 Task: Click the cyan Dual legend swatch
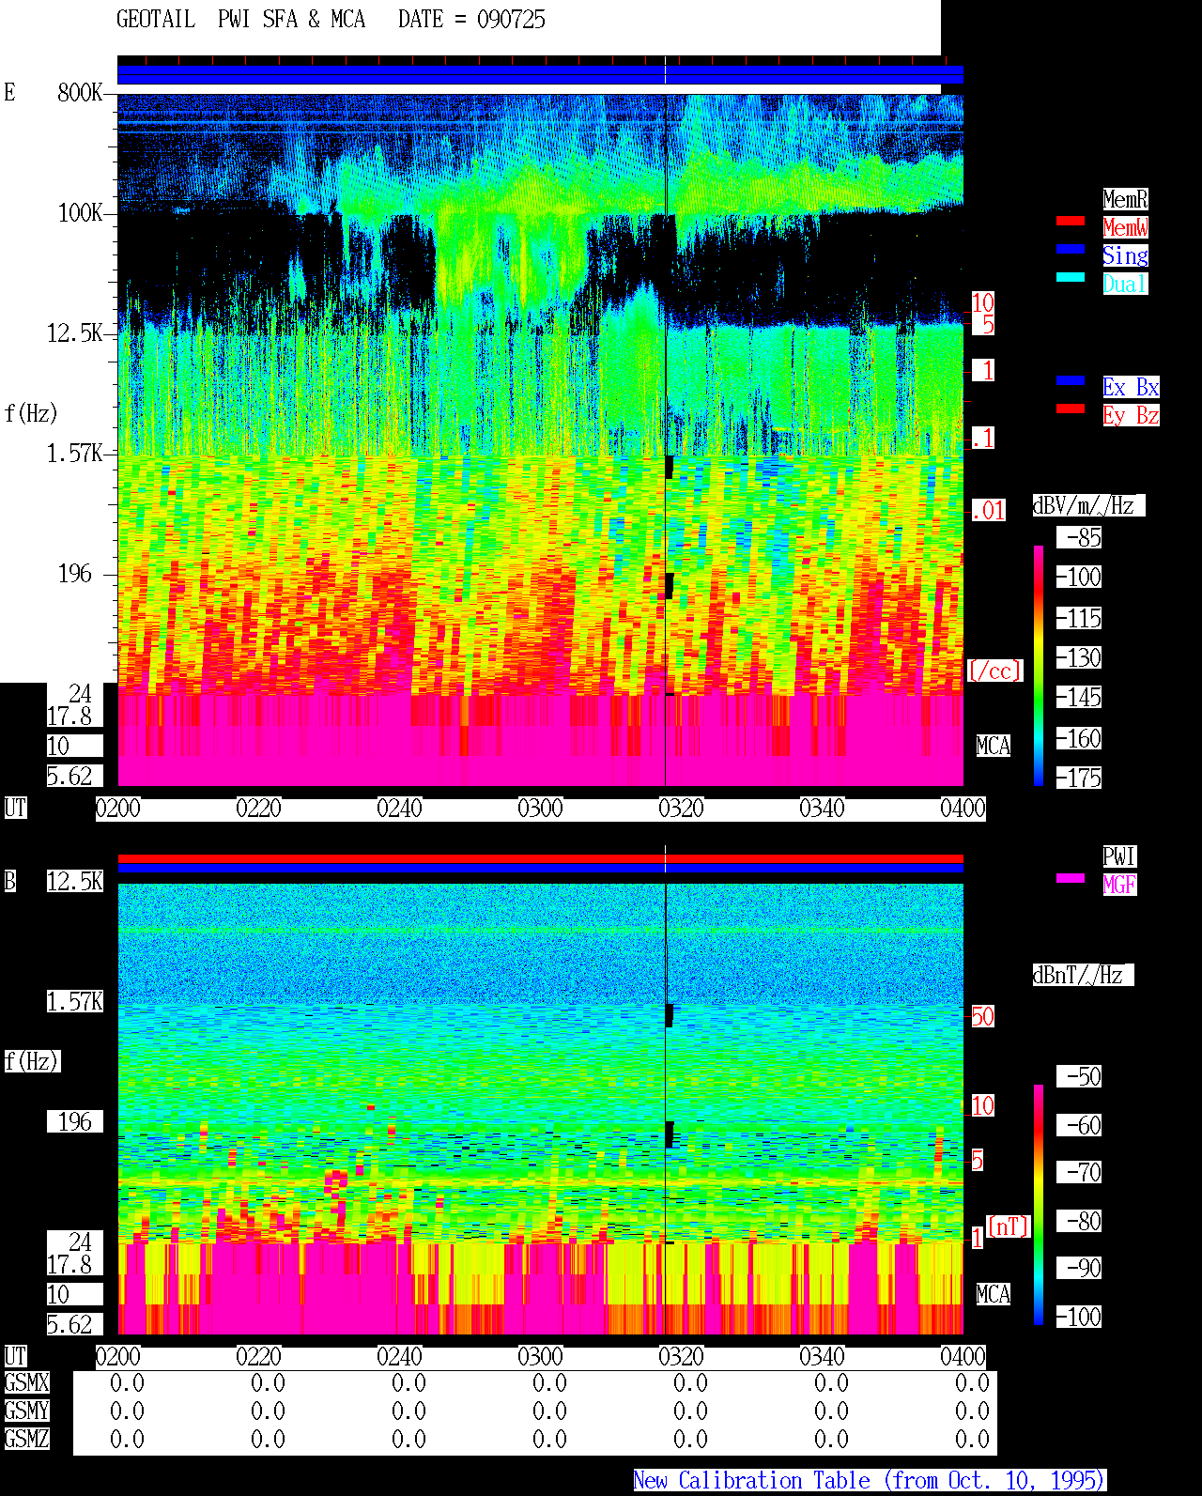point(1071,277)
